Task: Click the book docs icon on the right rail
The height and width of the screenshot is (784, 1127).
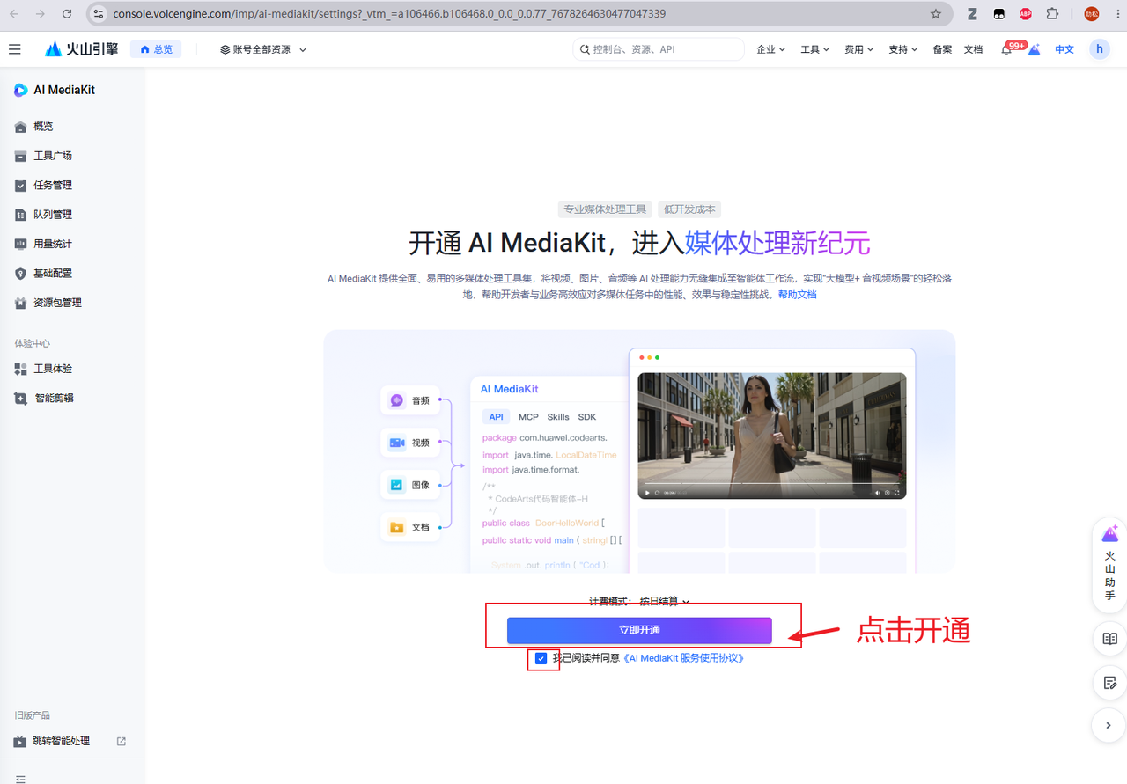Action: [x=1109, y=639]
